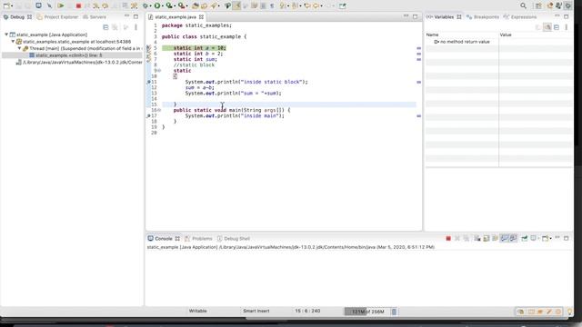Open the Debug launch dropdown arrow

tap(151, 6)
